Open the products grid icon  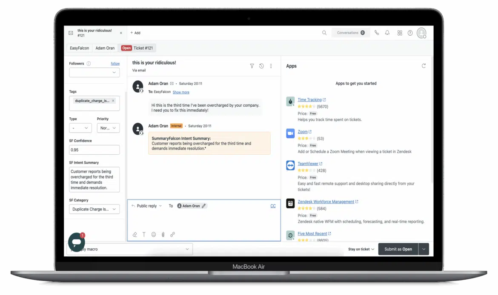400,33
